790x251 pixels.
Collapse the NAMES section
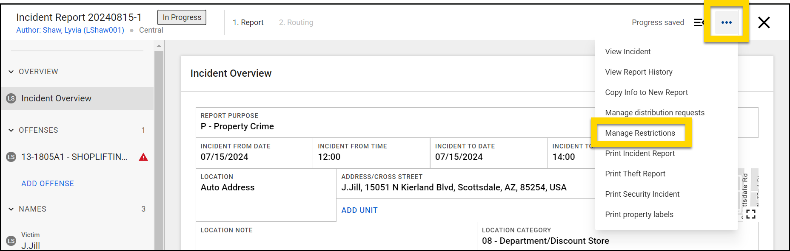tap(11, 209)
